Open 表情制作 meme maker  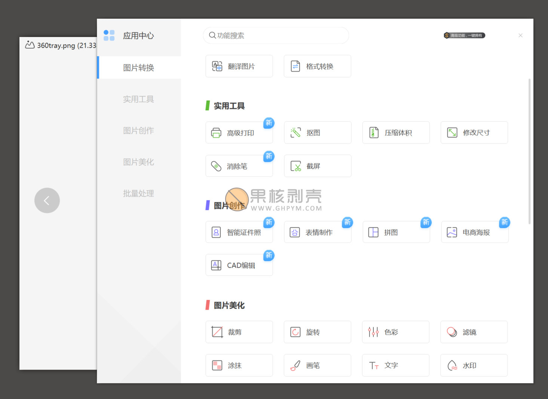point(318,232)
